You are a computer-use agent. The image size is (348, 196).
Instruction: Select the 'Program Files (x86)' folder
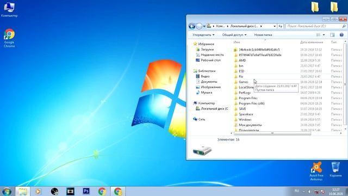coord(249,103)
